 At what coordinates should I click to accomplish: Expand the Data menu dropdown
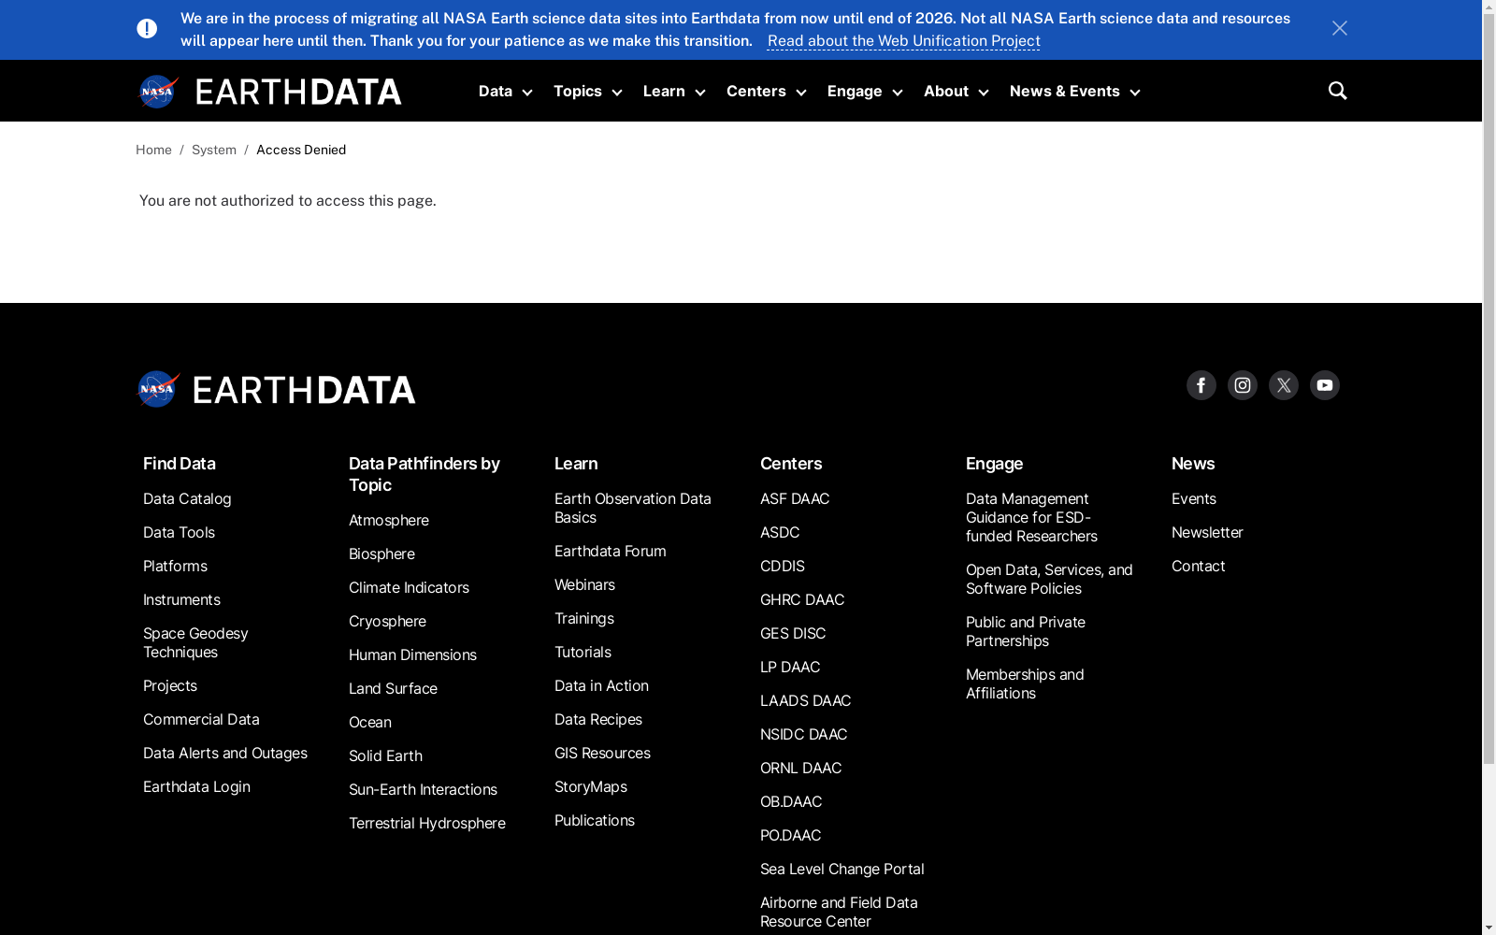click(x=505, y=92)
